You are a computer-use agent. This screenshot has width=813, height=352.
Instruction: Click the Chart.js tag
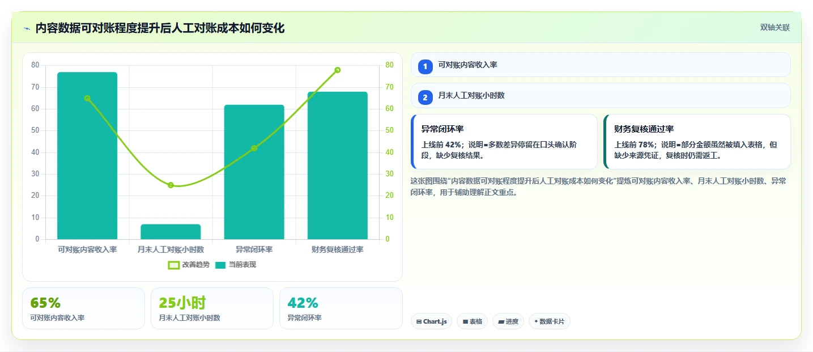pyautogui.click(x=431, y=321)
